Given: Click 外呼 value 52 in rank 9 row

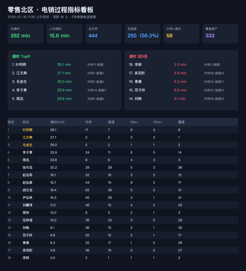Looking at the screenshot, I should pos(87,190).
